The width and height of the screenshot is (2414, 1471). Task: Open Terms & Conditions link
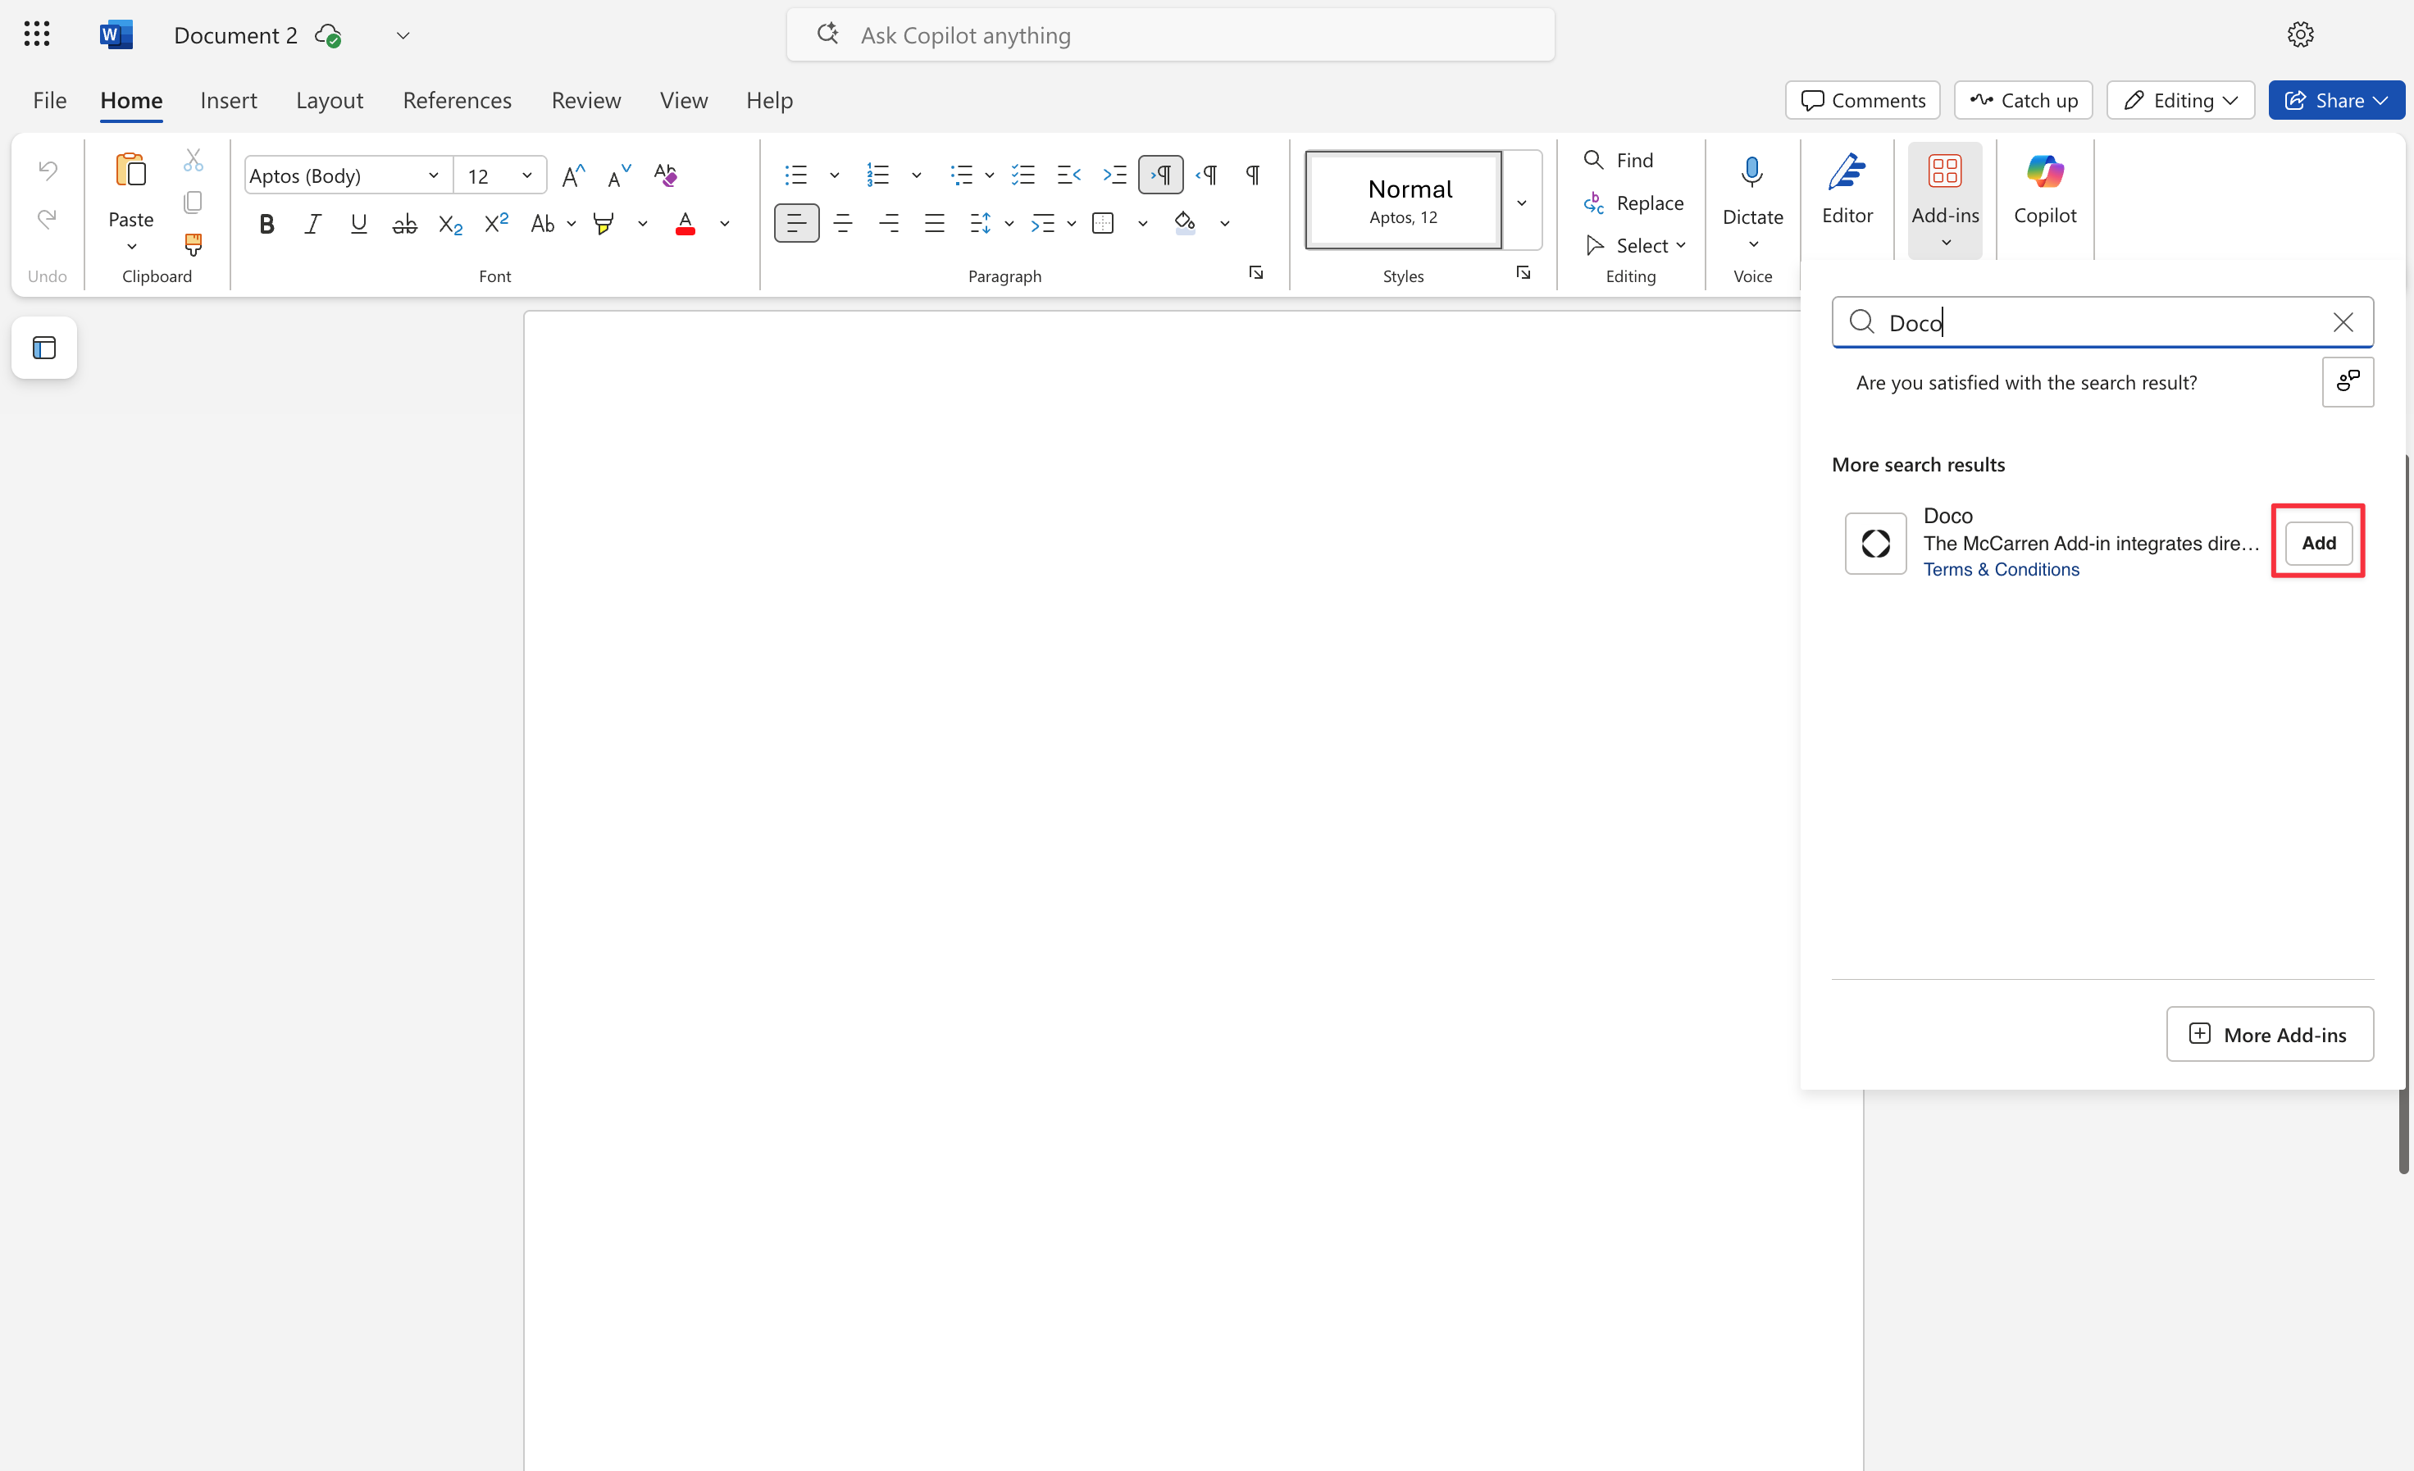(2001, 570)
